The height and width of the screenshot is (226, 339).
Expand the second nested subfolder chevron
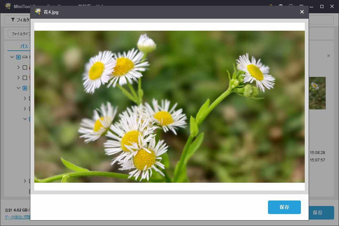coord(25,108)
